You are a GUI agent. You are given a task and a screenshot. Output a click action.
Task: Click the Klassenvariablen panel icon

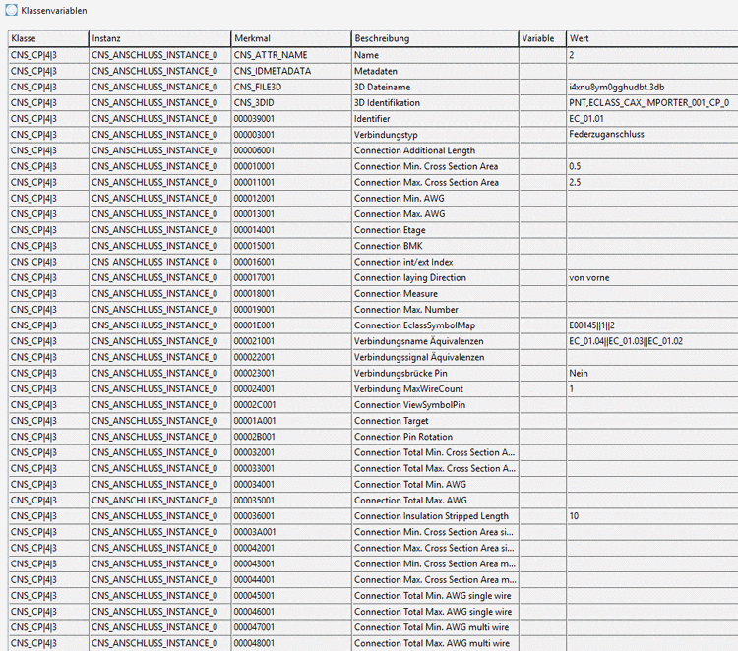11,11
